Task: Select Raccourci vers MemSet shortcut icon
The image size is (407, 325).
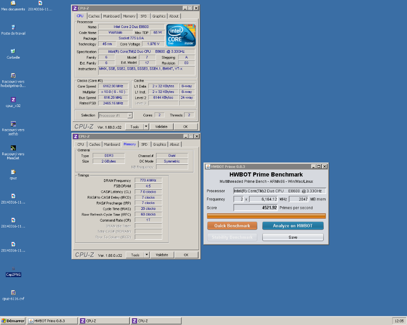Action: pos(13,153)
